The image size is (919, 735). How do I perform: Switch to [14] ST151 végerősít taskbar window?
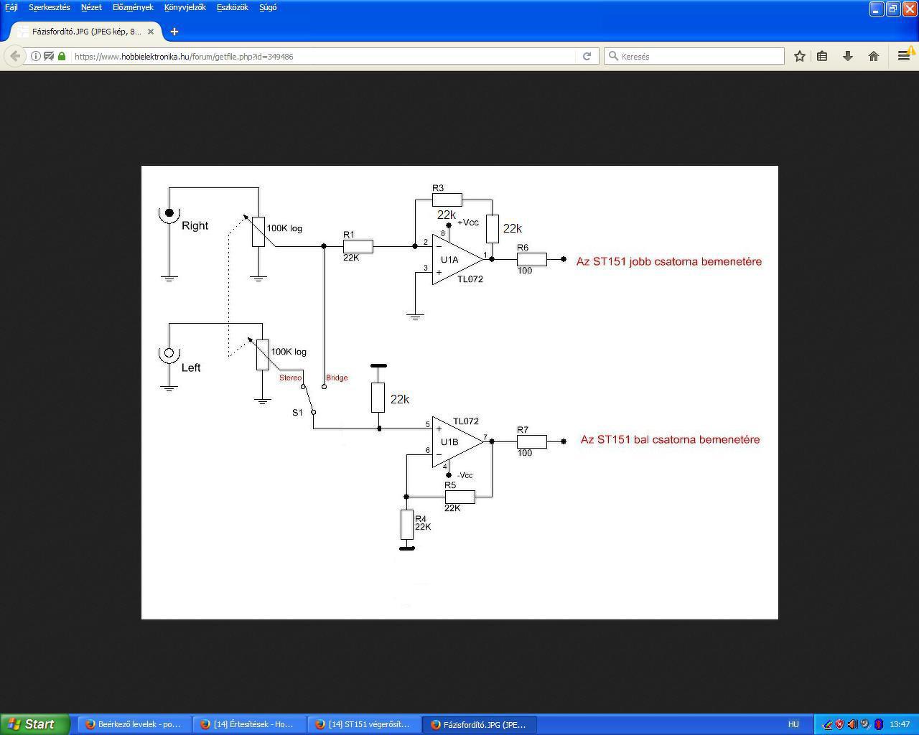(x=364, y=724)
